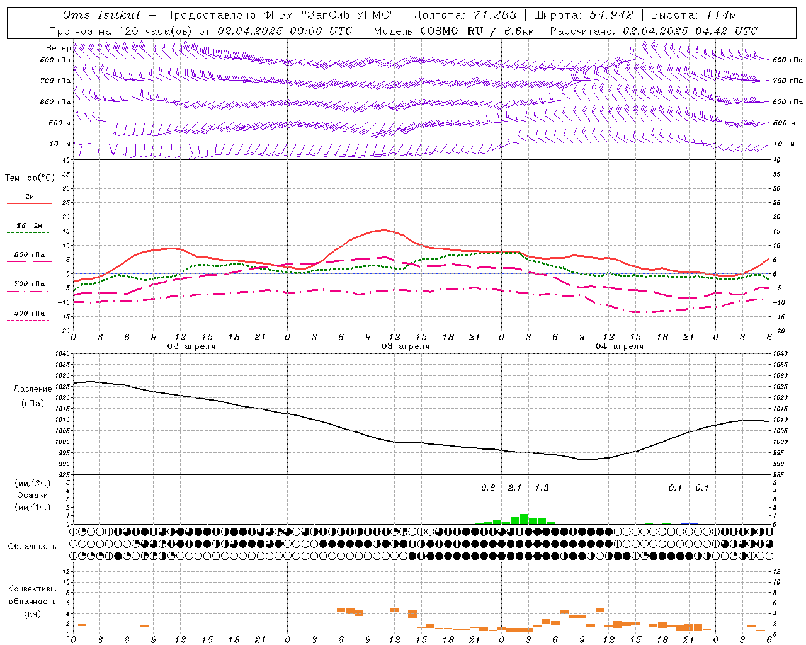Click the Конвективн. convective cloud label
This screenshot has height=645, width=806.
pos(32,589)
